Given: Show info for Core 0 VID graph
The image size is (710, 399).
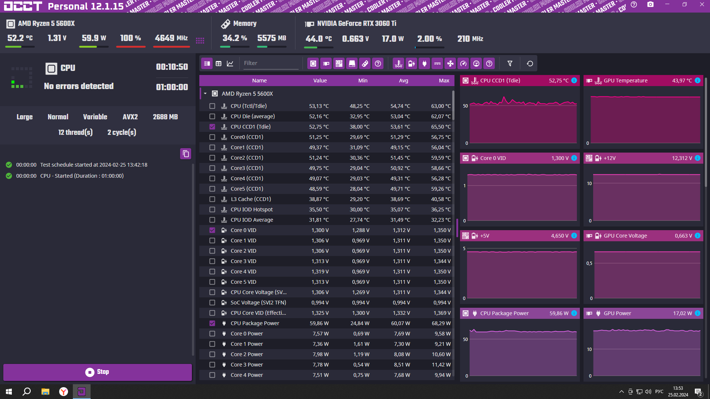Looking at the screenshot, I should pyautogui.click(x=574, y=158).
